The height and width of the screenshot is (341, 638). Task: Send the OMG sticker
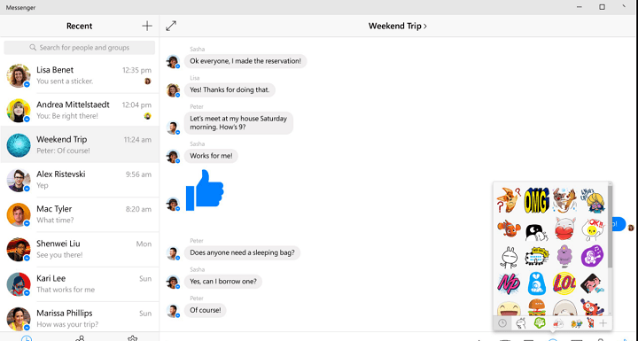pyautogui.click(x=536, y=200)
